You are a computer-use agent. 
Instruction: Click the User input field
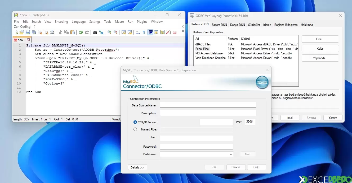[196, 138]
